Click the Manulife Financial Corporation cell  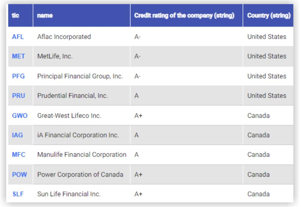pos(82,155)
